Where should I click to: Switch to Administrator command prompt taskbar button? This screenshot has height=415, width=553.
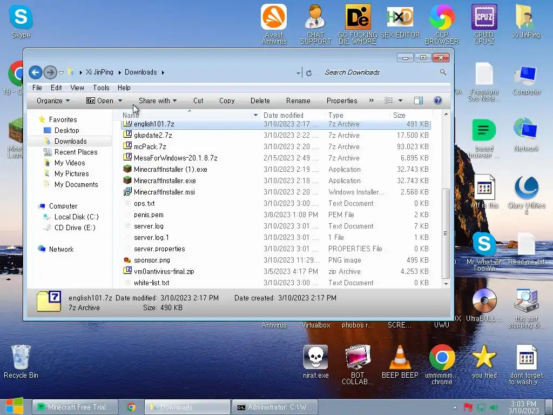coord(275,407)
